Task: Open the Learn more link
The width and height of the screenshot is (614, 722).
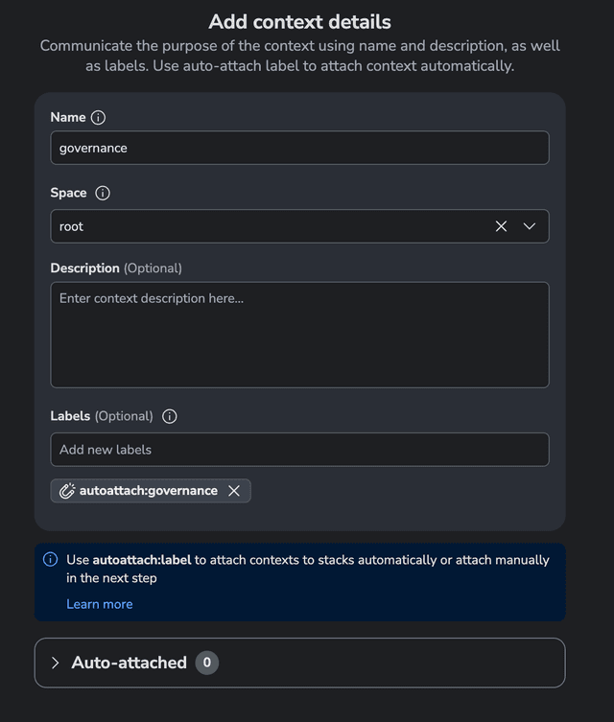Action: (100, 604)
